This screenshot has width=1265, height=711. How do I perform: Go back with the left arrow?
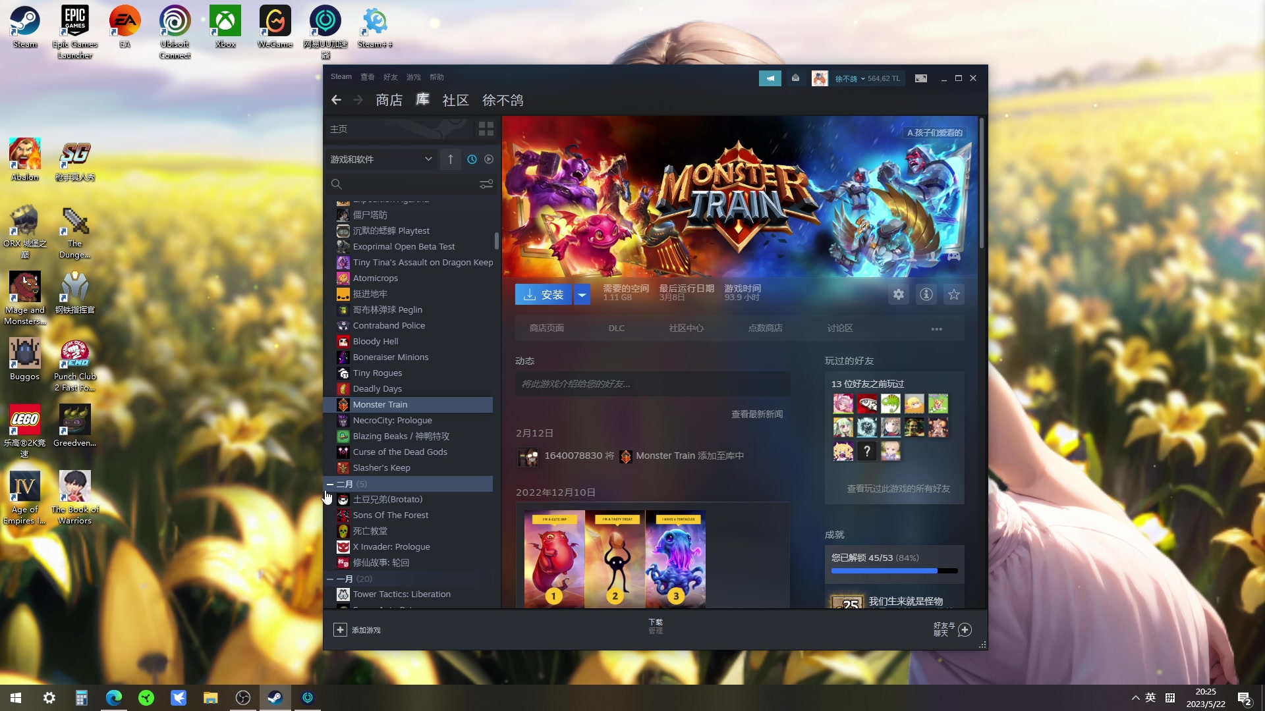click(x=336, y=100)
